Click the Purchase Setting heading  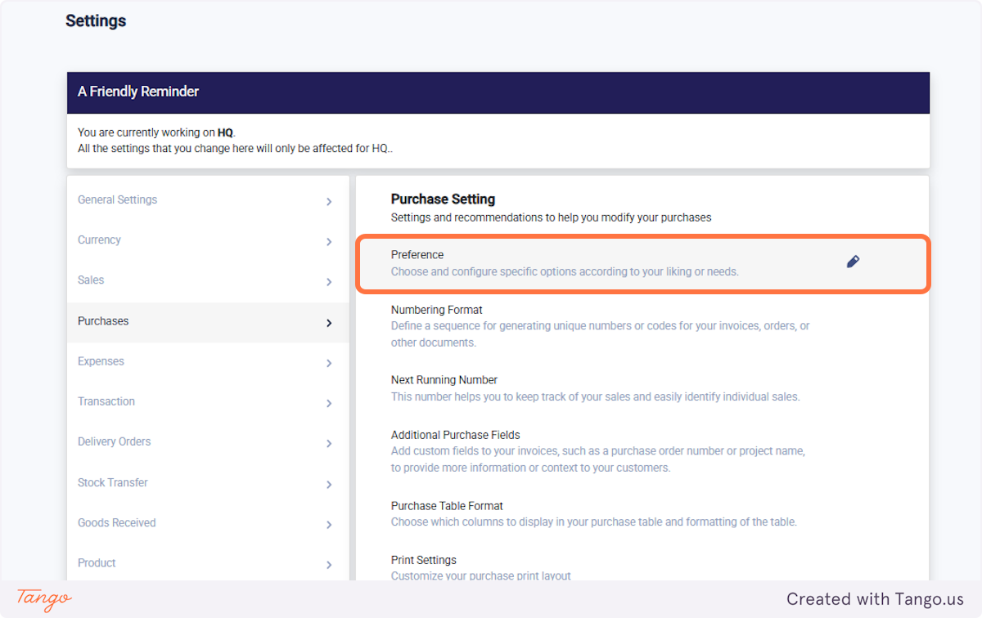pos(443,199)
